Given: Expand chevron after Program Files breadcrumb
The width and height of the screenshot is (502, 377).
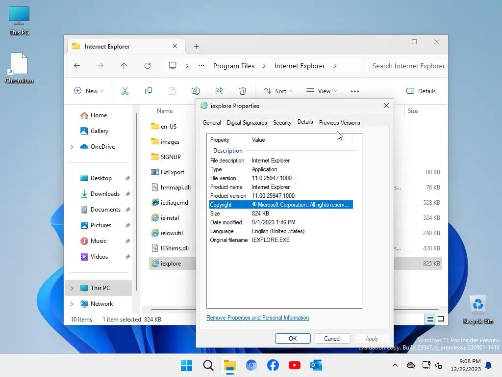Looking at the screenshot, I should (x=264, y=66).
